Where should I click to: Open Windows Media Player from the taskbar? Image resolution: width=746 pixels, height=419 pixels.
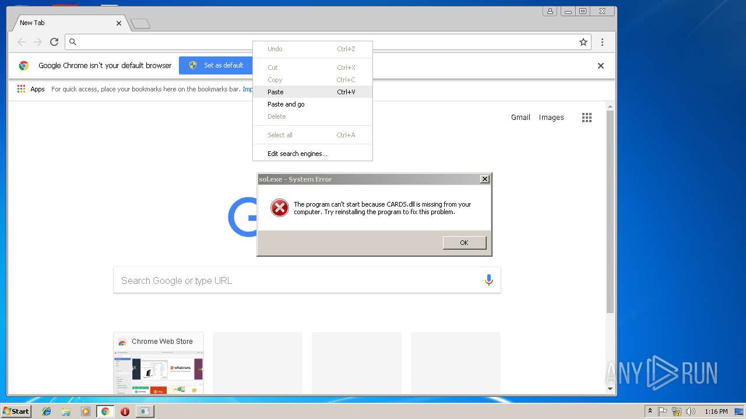(x=86, y=411)
